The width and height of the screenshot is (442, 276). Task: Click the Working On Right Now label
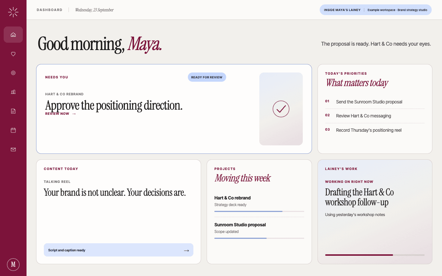[349, 182]
